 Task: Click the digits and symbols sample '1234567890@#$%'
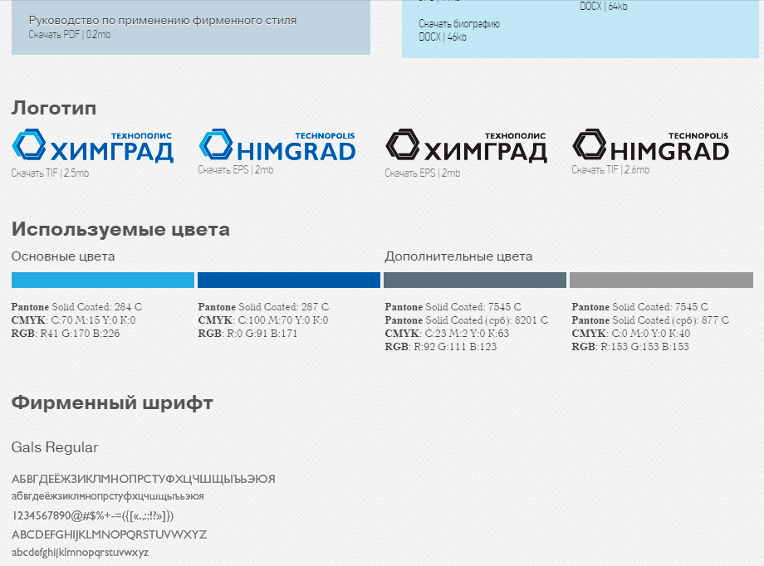(x=92, y=516)
